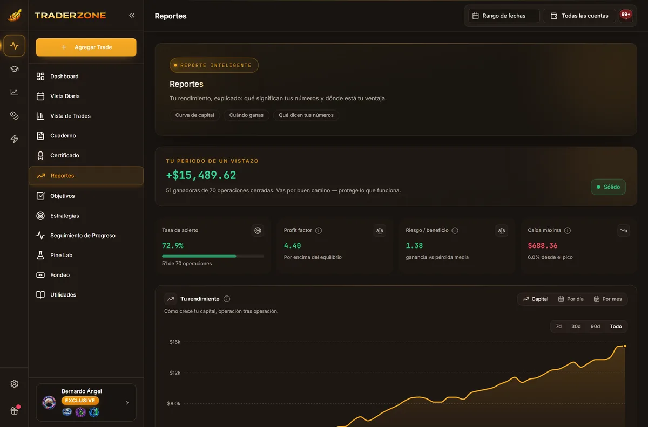Open the coins icon in left rail
This screenshot has width=648, height=427.
[x=15, y=115]
